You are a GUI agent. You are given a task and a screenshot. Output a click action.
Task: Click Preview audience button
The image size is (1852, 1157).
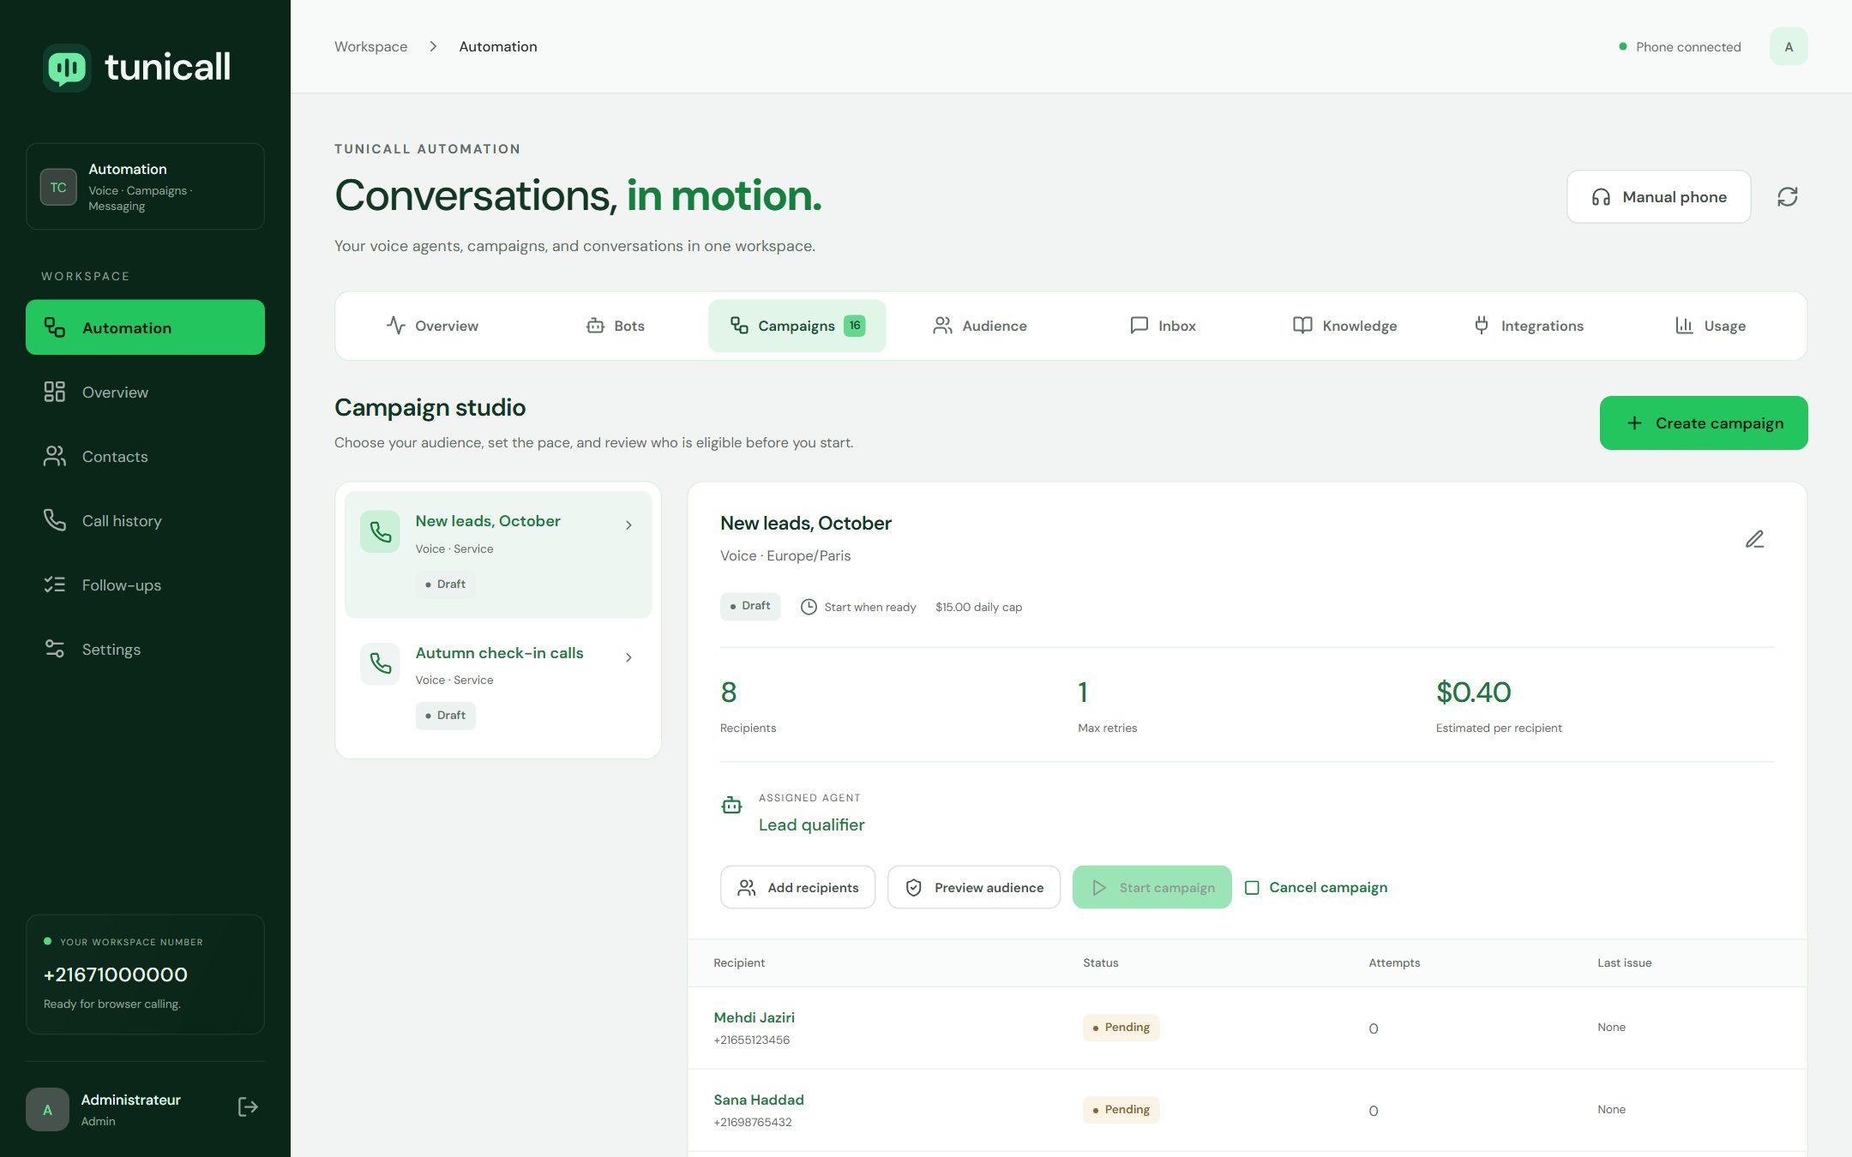click(974, 887)
